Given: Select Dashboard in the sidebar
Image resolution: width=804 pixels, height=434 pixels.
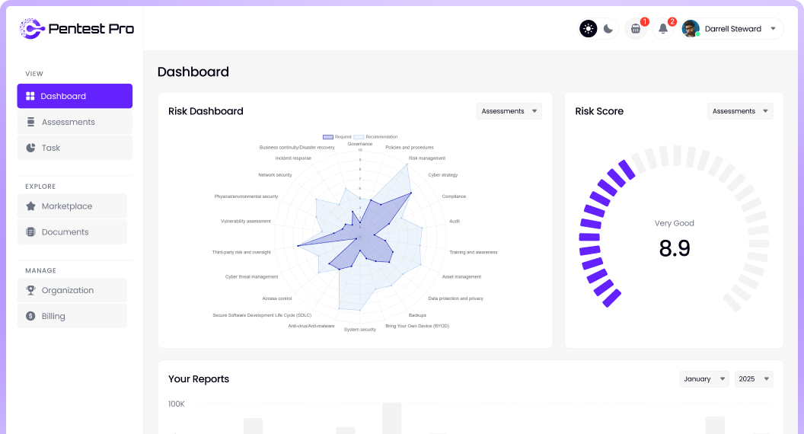Looking at the screenshot, I should click(75, 96).
